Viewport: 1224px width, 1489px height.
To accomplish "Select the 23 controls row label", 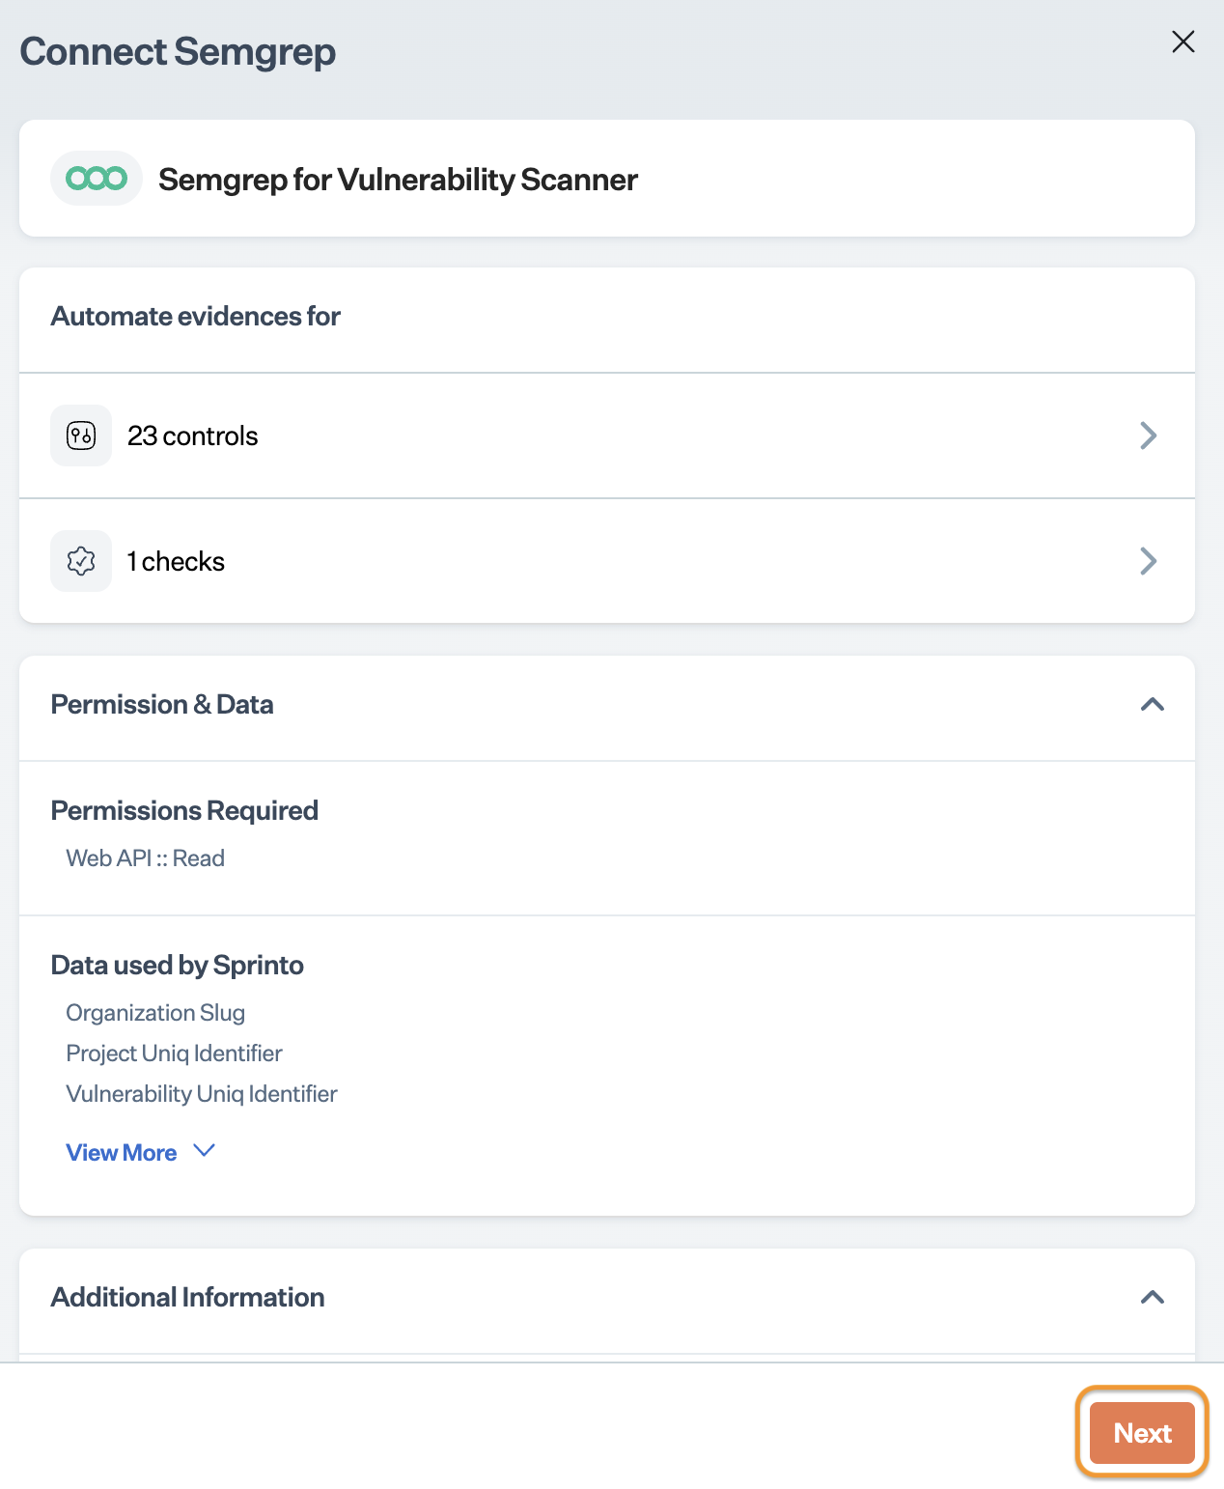I will pos(193,436).
